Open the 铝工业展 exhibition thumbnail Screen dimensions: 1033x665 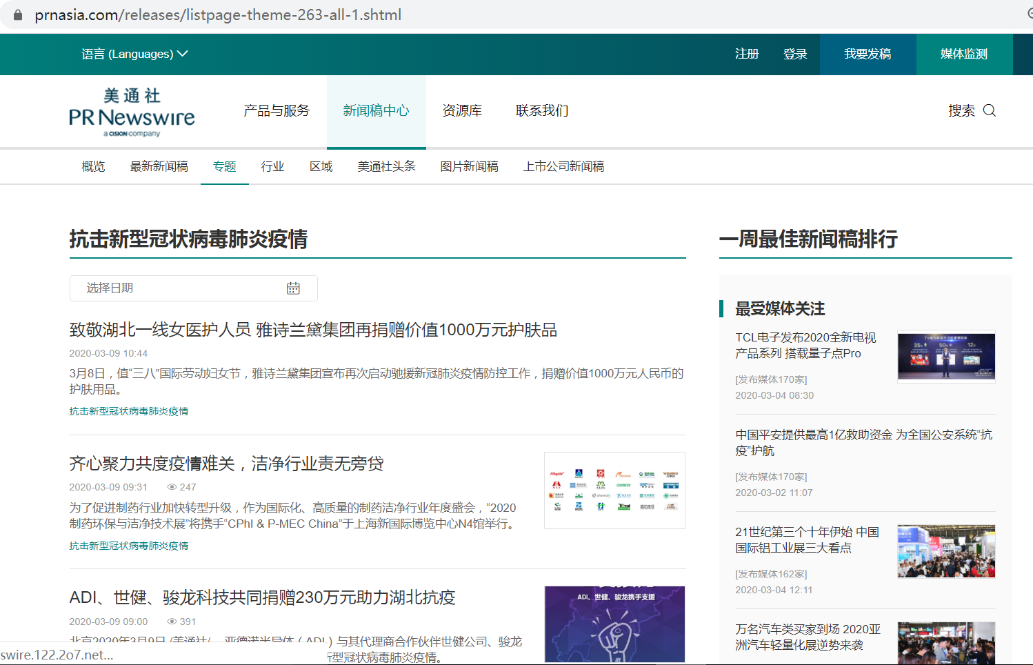pyautogui.click(x=946, y=550)
